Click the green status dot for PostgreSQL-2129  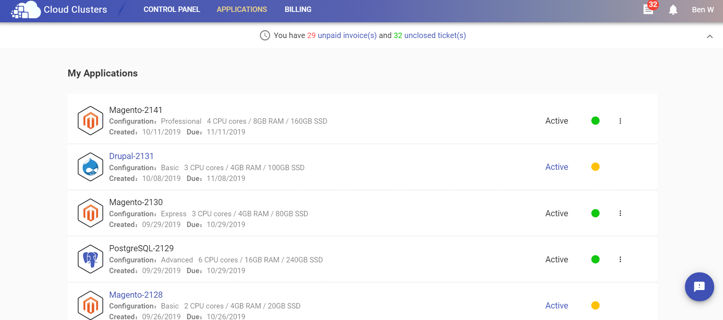pos(595,259)
